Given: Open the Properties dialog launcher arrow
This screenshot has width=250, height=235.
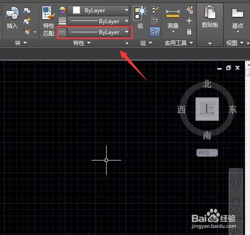Looking at the screenshot, I should (x=127, y=43).
